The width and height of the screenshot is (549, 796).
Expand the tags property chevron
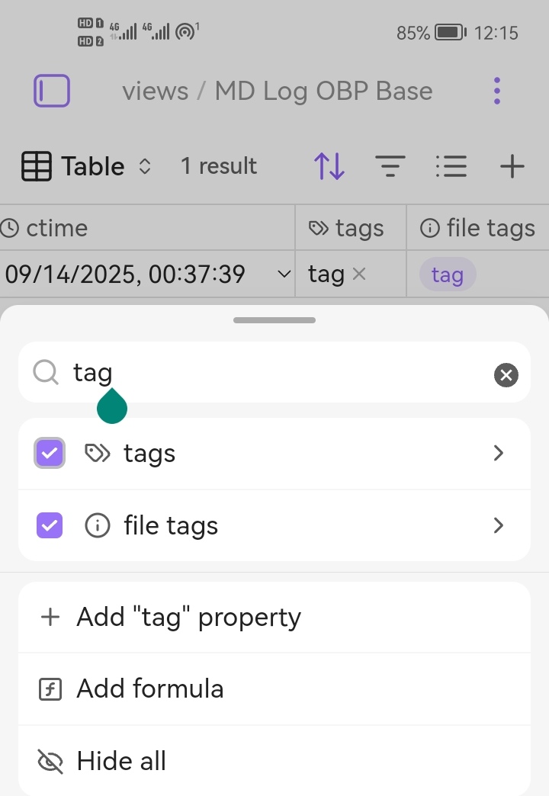pyautogui.click(x=499, y=454)
